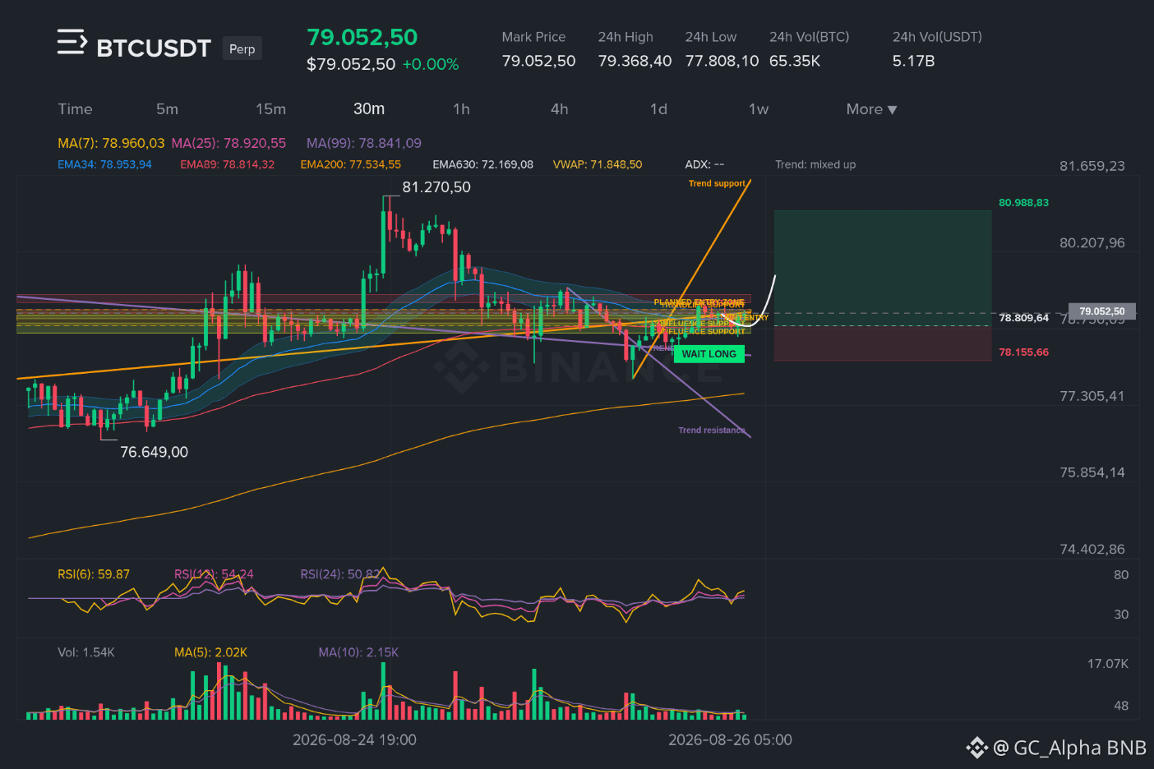This screenshot has height=769, width=1154.
Task: Open the market list icon beside BTCUSDT
Action: [x=72, y=42]
